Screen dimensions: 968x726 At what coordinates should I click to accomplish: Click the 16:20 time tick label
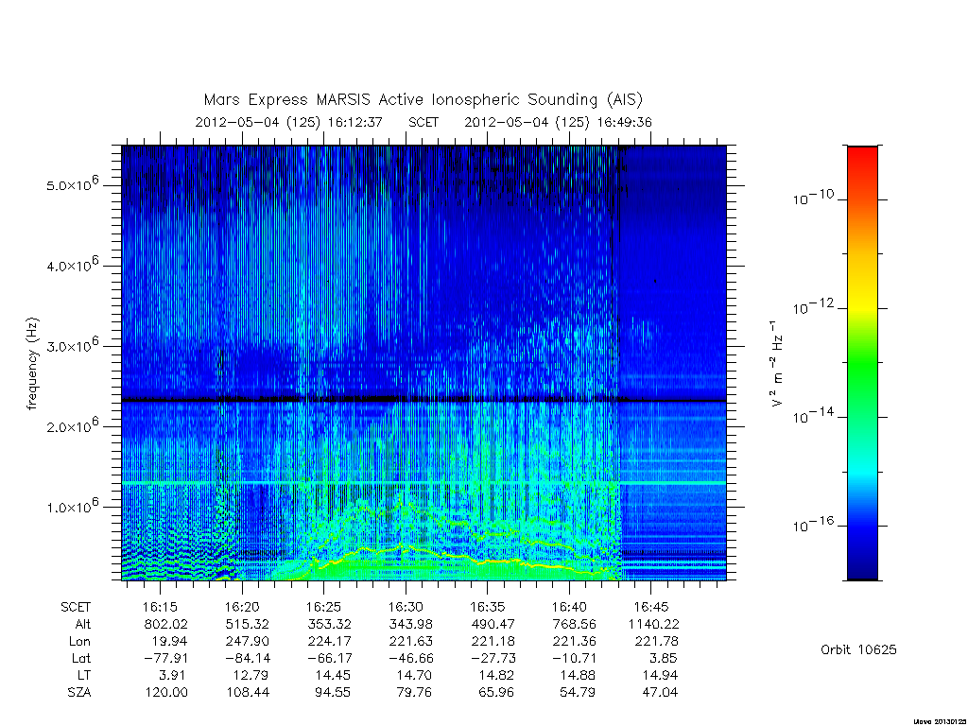(x=242, y=607)
